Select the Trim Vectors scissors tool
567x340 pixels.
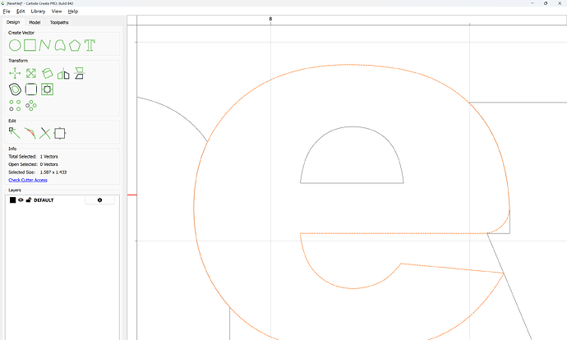click(45, 132)
